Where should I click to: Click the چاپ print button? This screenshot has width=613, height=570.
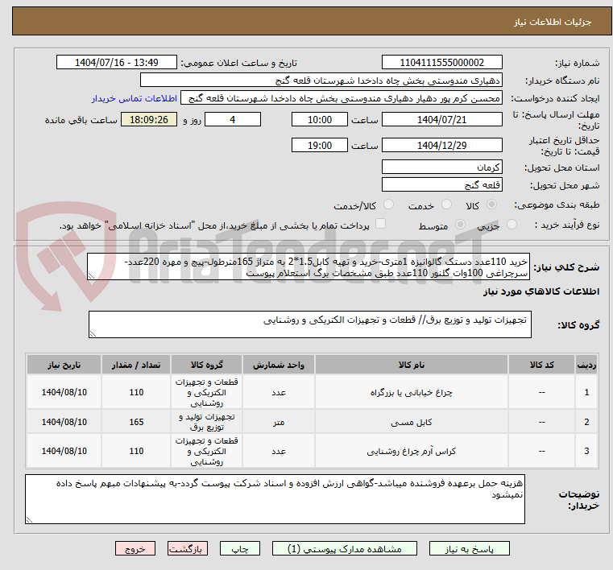(240, 549)
